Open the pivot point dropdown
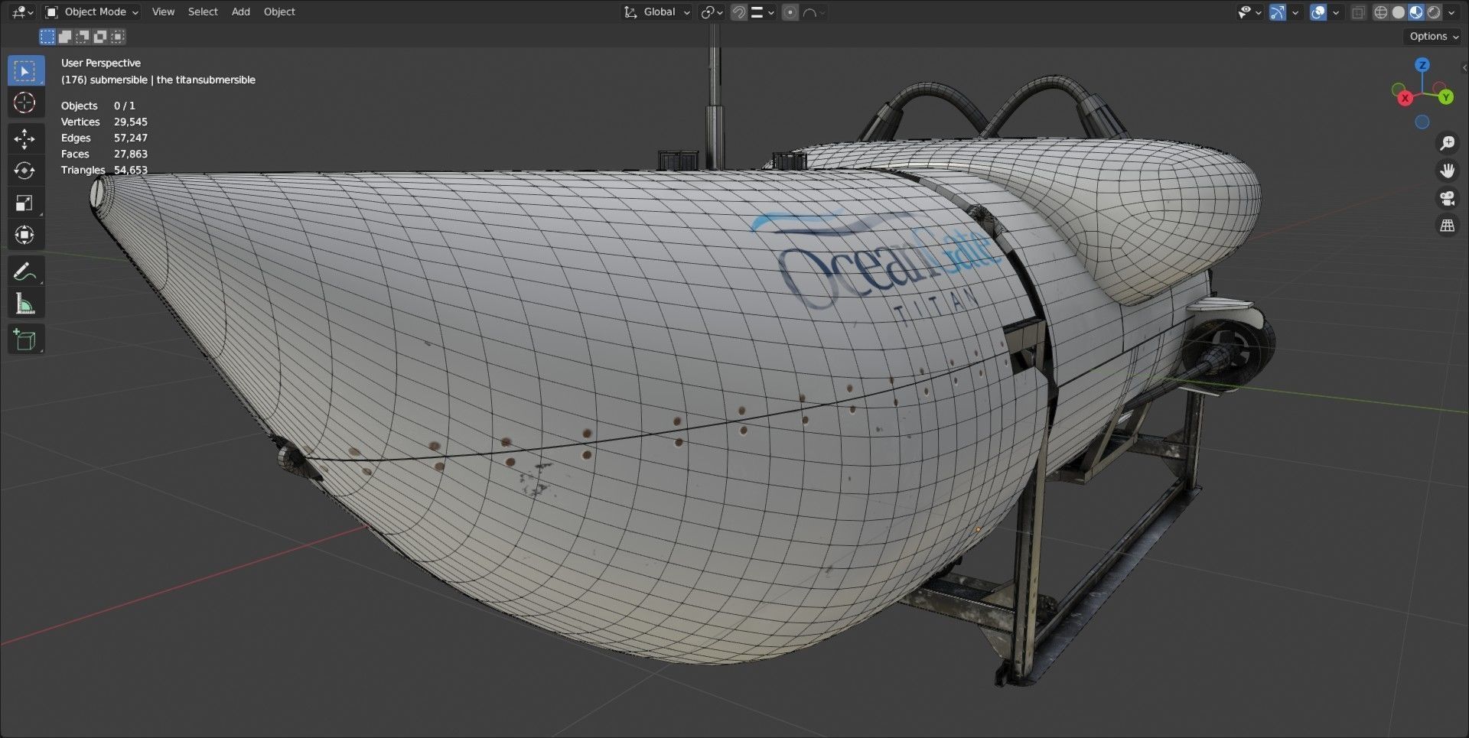 pos(712,12)
